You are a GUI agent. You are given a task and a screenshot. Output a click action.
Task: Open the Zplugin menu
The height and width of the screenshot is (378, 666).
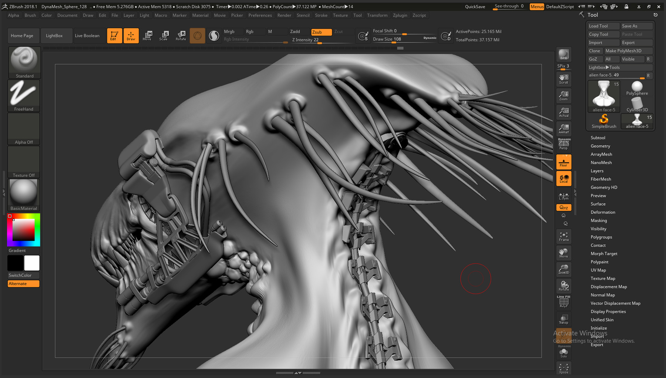pyautogui.click(x=400, y=15)
